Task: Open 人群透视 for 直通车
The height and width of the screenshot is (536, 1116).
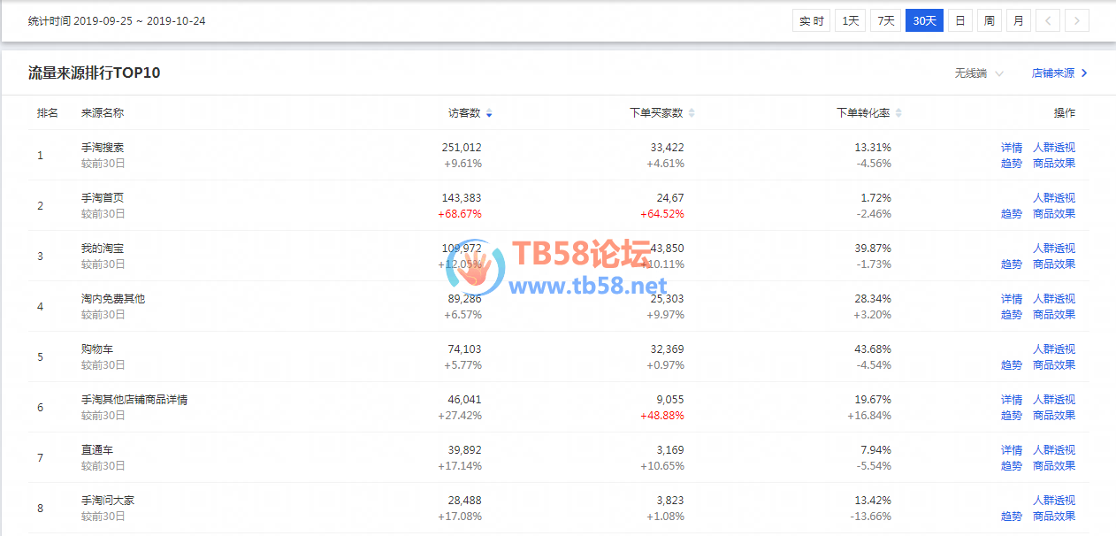Action: (1054, 450)
